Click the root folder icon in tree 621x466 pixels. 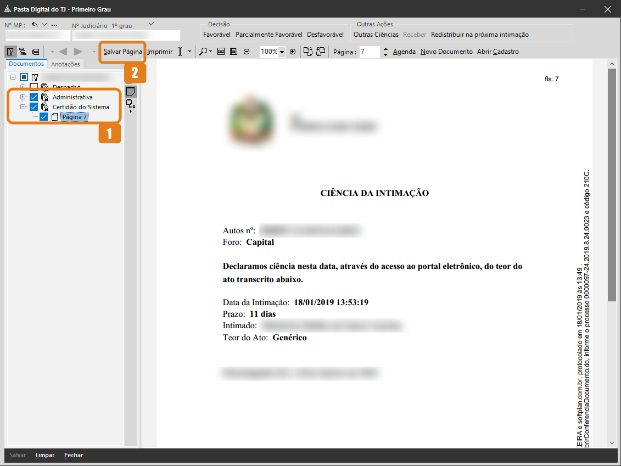point(35,77)
